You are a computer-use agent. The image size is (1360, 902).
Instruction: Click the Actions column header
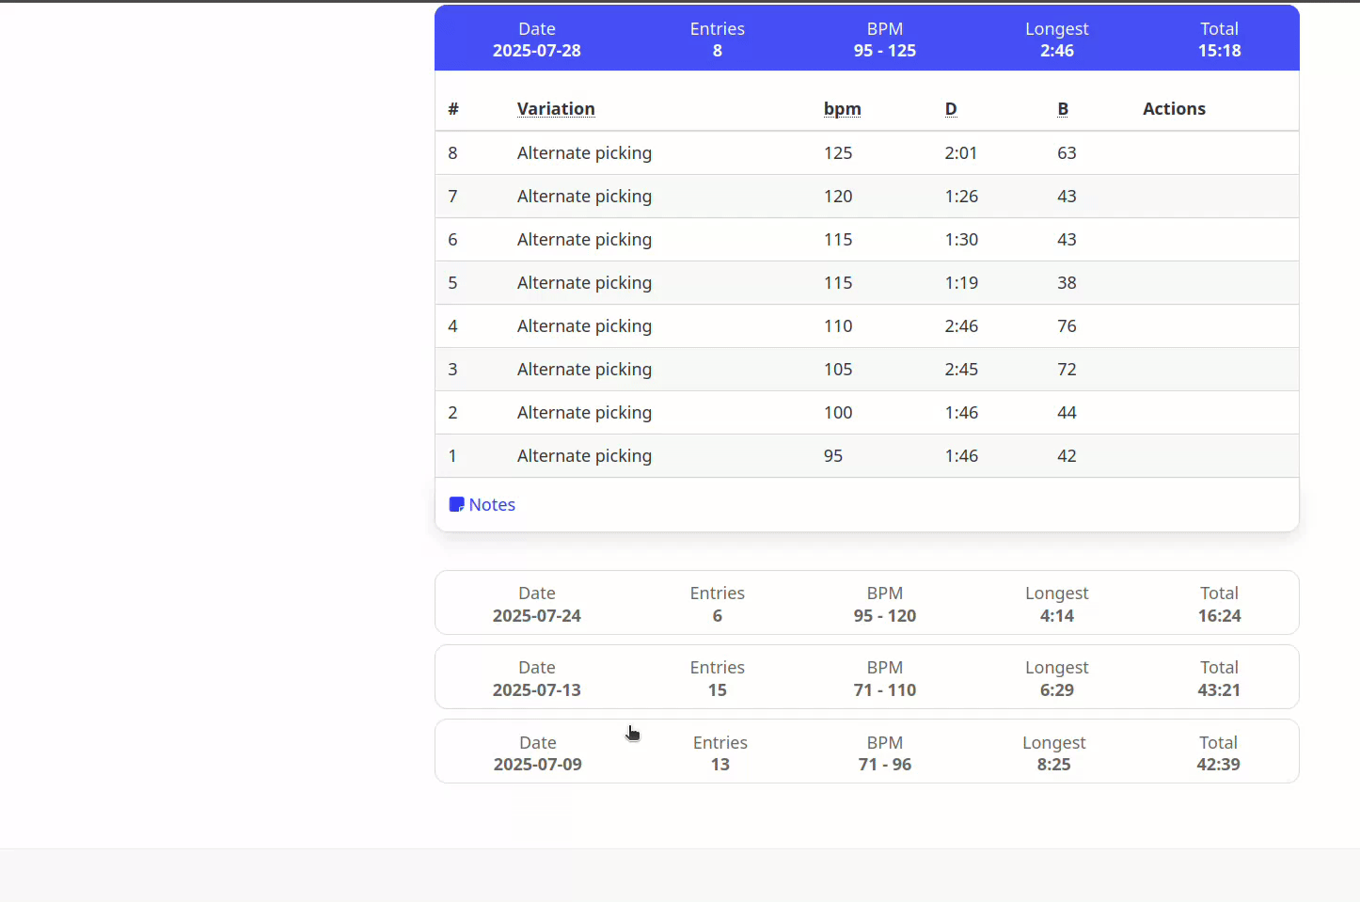[x=1174, y=108]
